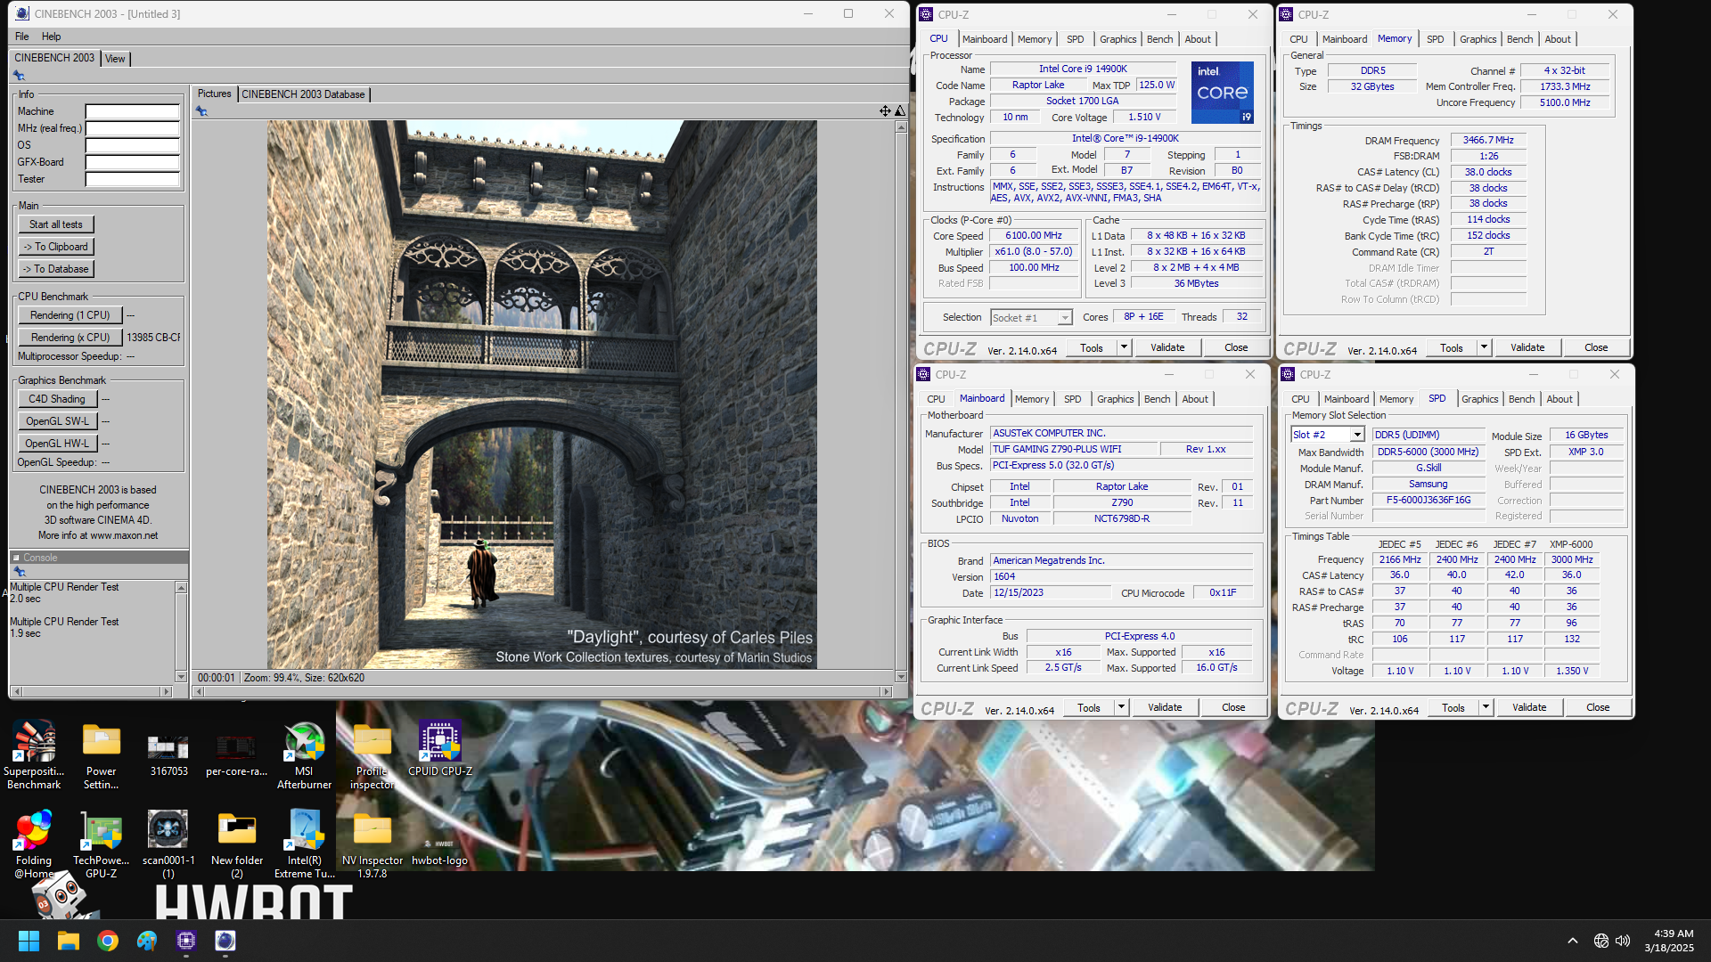The width and height of the screenshot is (1711, 962).
Task: Expand the hidden system tray icons chevron
Action: pyautogui.click(x=1573, y=941)
